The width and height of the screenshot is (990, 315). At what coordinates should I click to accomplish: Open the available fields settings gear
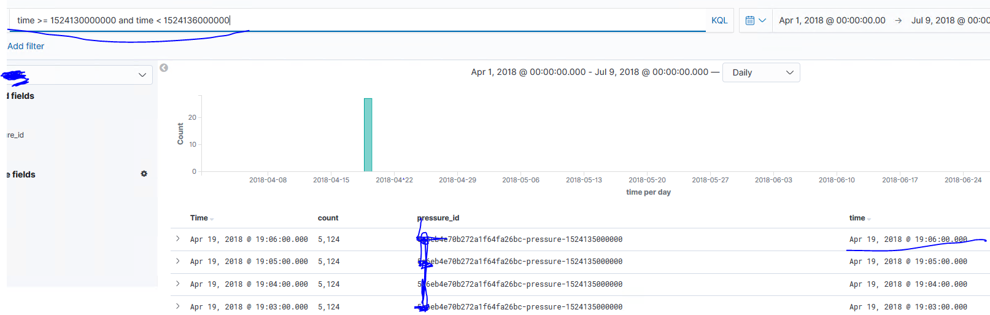click(x=144, y=174)
